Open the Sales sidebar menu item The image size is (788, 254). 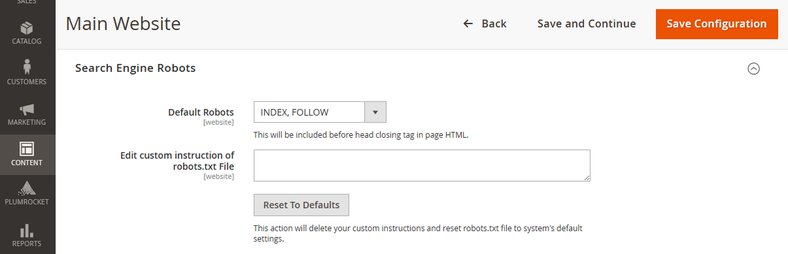click(x=27, y=3)
